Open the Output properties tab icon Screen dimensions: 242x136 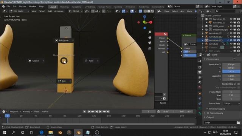[200, 72]
